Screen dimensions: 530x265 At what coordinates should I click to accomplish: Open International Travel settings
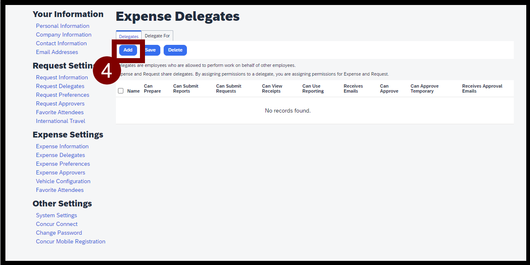(x=61, y=121)
